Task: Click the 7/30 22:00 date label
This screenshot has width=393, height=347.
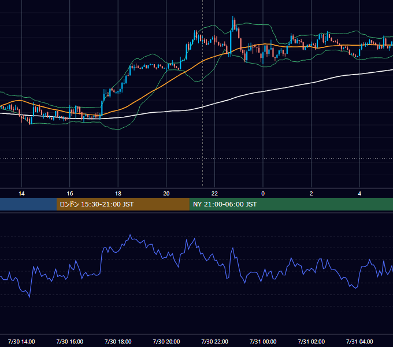Action: 215,341
